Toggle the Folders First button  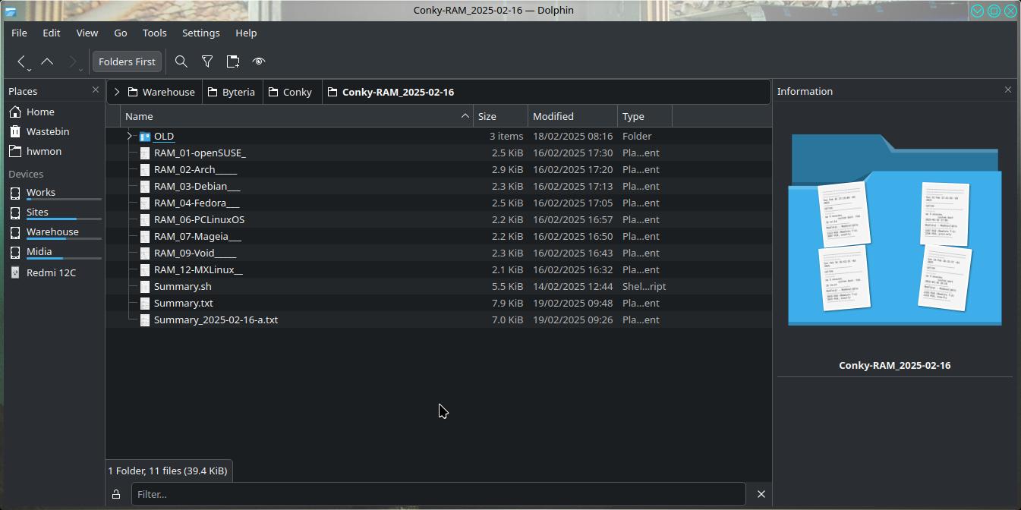[127, 61]
